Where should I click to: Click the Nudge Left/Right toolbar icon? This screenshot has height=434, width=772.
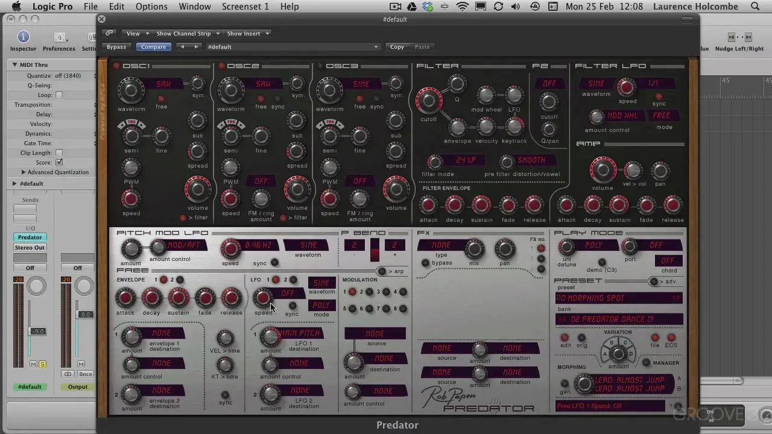(739, 37)
